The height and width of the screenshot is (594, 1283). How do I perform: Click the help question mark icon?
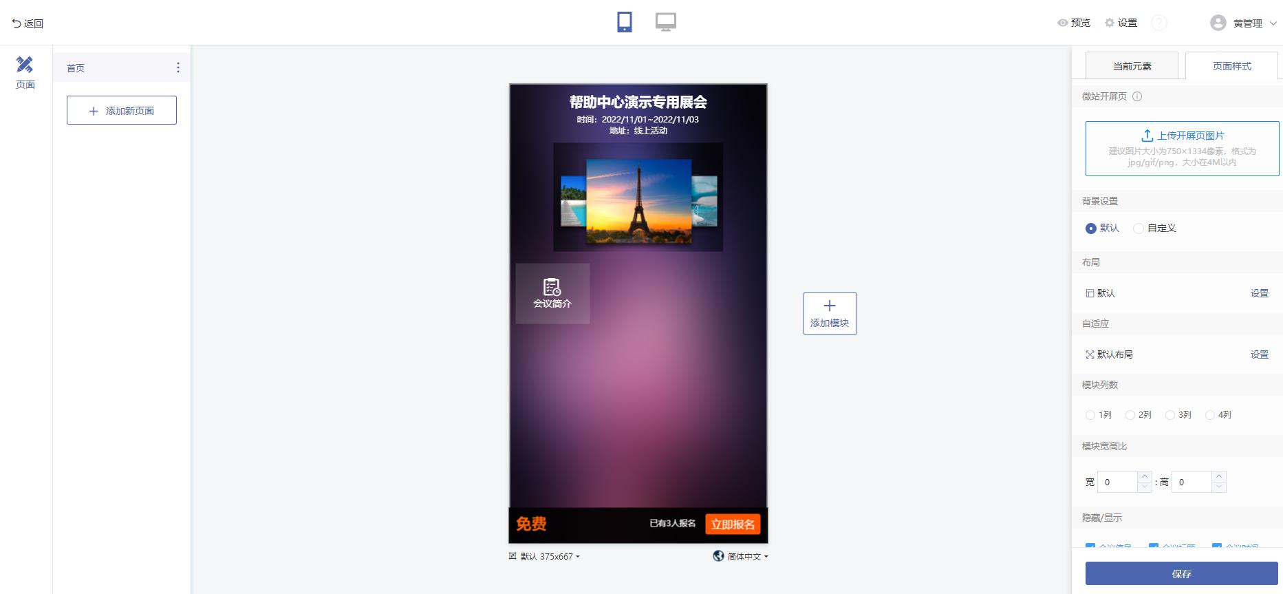[1159, 23]
